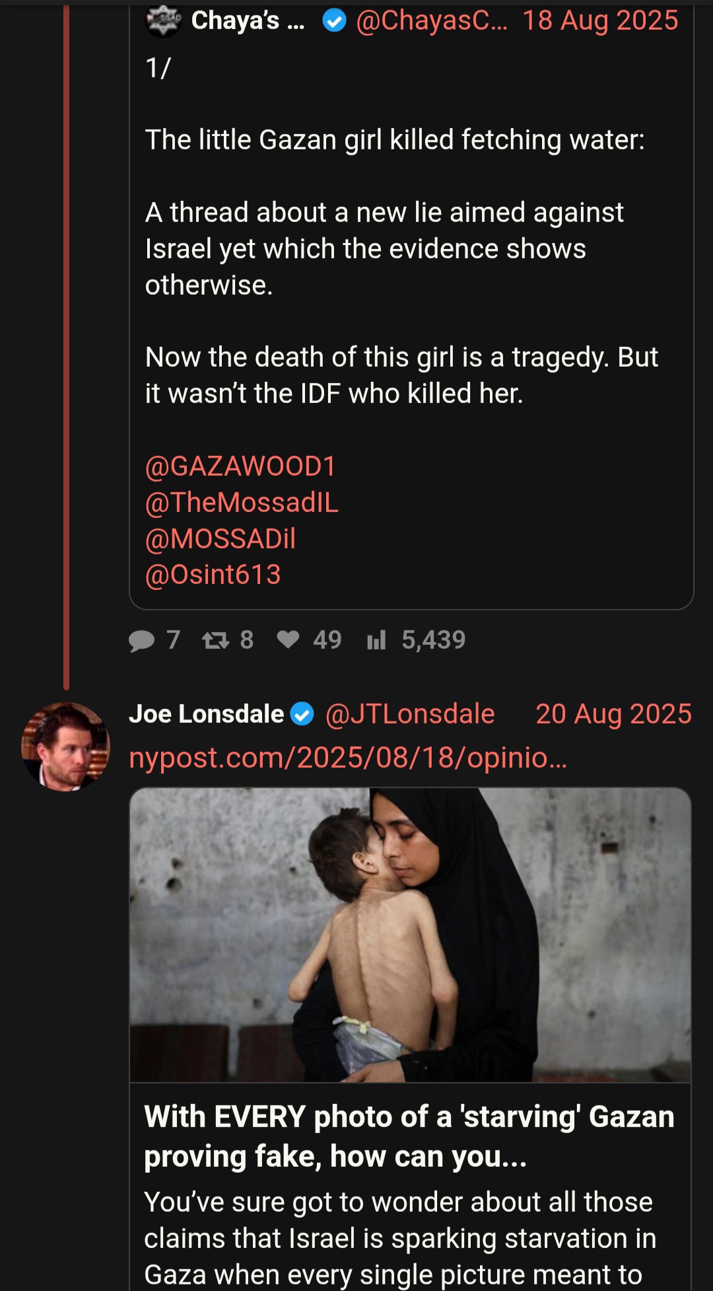
Task: Click the retweet arrows icon
Action: click(215, 640)
